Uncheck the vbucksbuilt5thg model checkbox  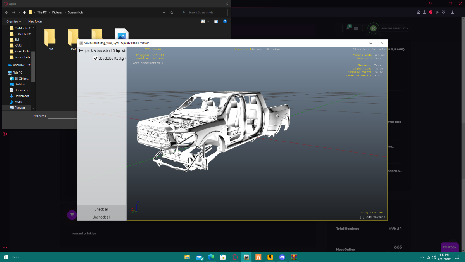(x=95, y=58)
